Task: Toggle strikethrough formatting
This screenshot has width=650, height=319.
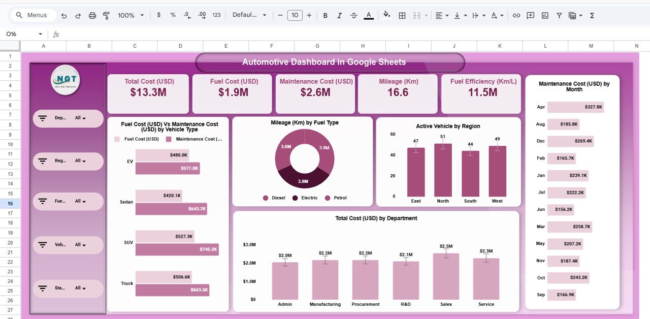Action: [x=353, y=15]
